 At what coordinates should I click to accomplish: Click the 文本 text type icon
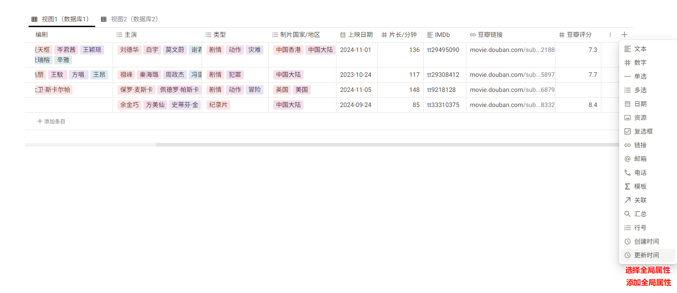(628, 49)
